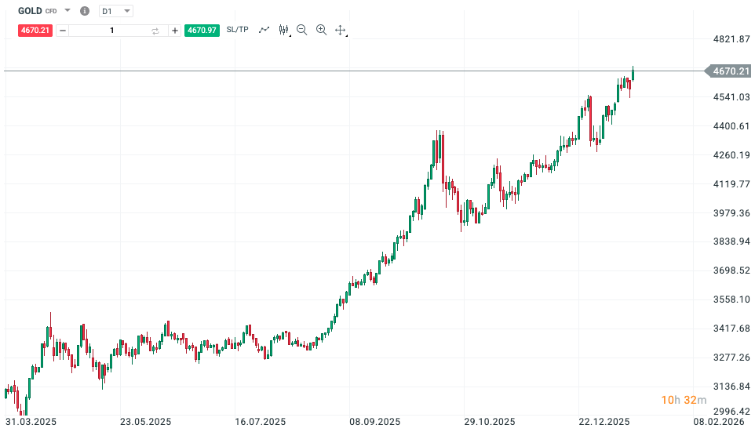Viewport: 755px width, 432px height.
Task: Increase trade volume with plus button
Action: [174, 31]
